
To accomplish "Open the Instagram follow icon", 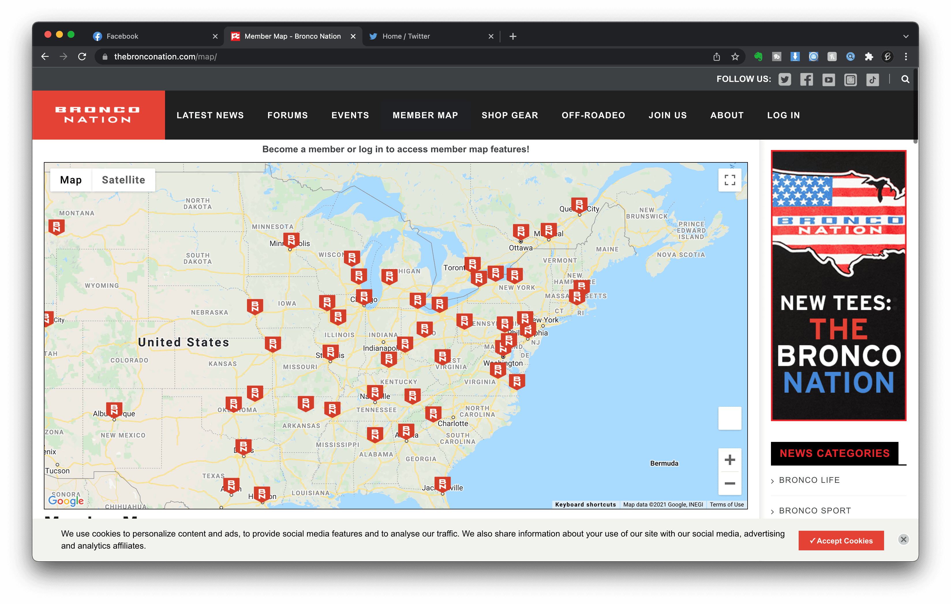I will pos(850,79).
